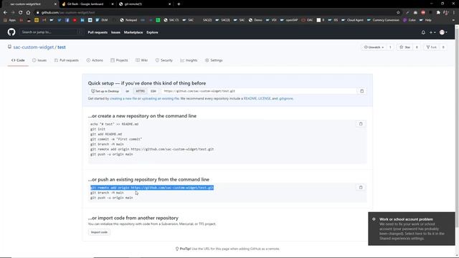Go to browser home page icon
Viewport: 459px width, 258px height.
(x=28, y=13)
